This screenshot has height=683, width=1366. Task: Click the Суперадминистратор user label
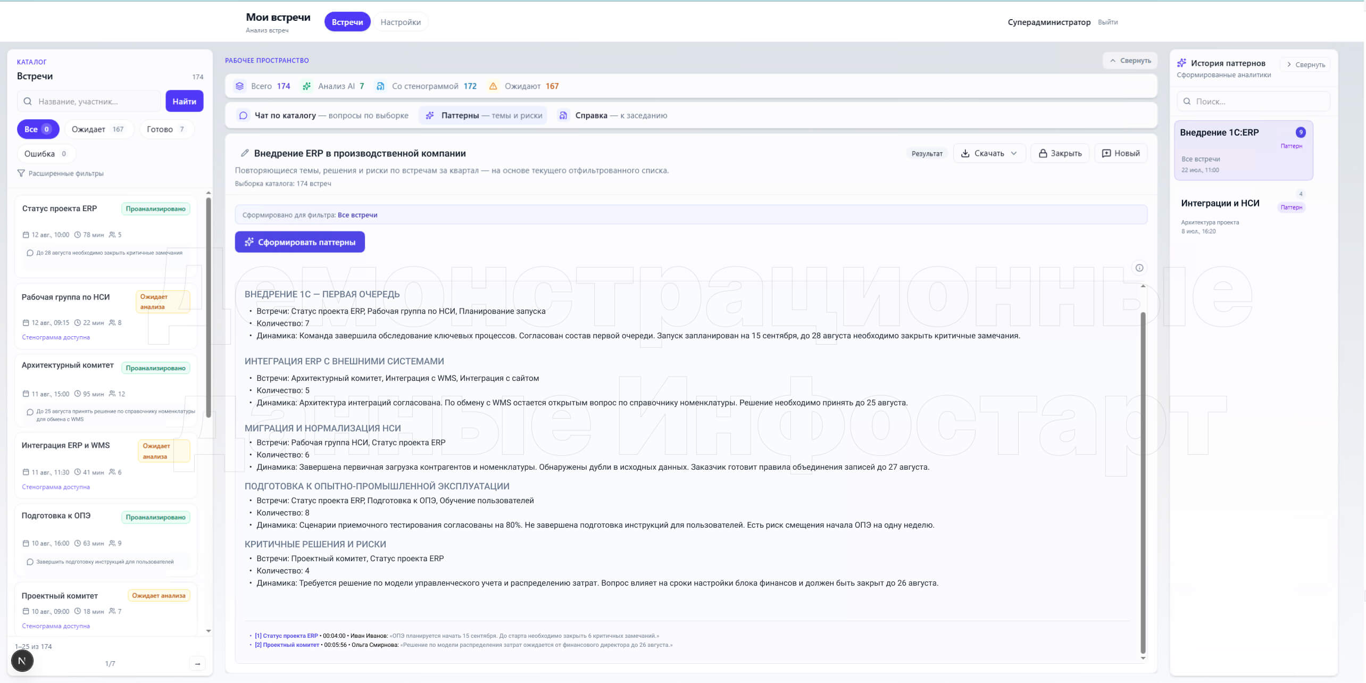1049,22
